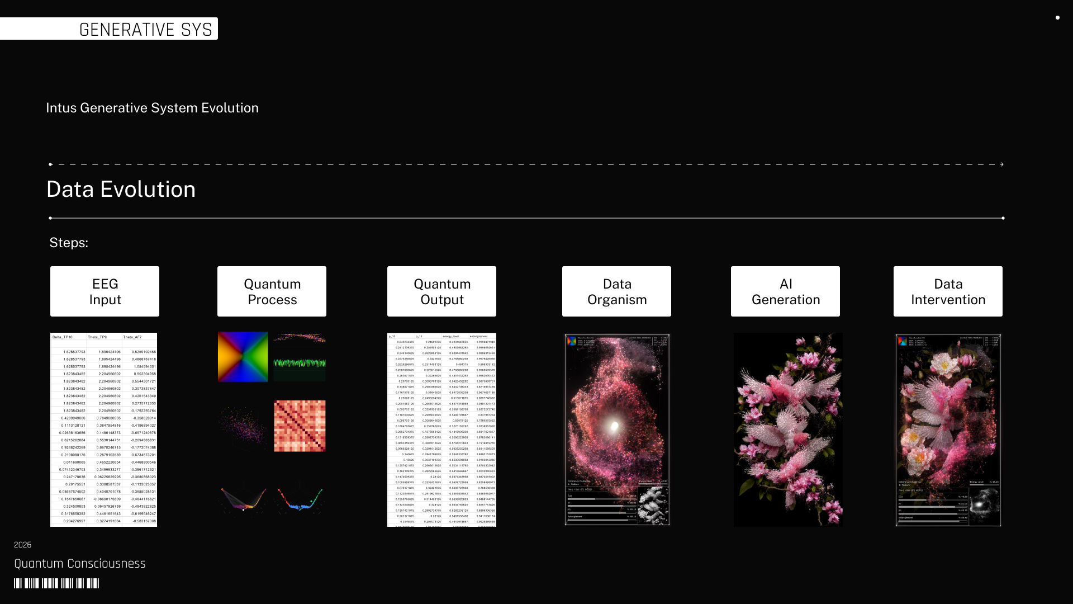
Task: Select the Quantum Process step box
Action: [x=272, y=291]
